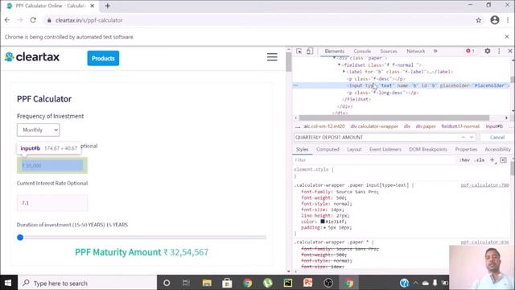
Task: Open the Windows Start menu
Action: pyautogui.click(x=8, y=283)
